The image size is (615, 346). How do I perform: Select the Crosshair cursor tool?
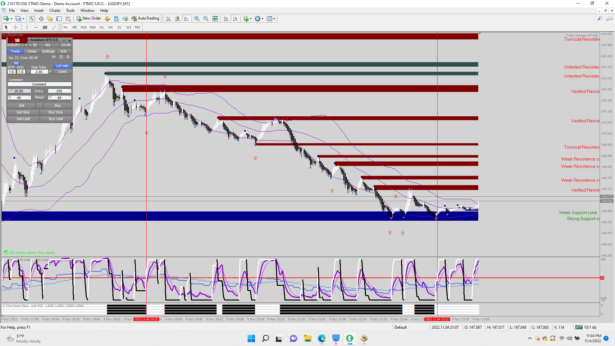coord(15,27)
